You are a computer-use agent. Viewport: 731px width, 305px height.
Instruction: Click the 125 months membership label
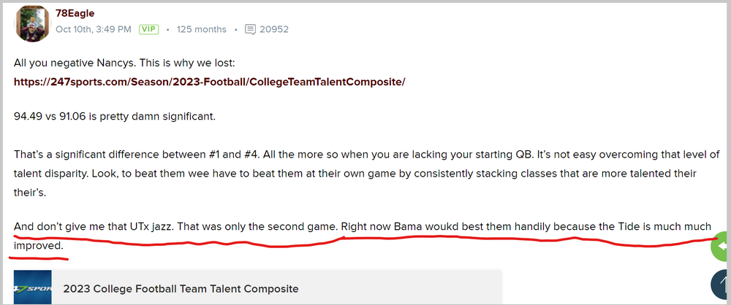(202, 30)
